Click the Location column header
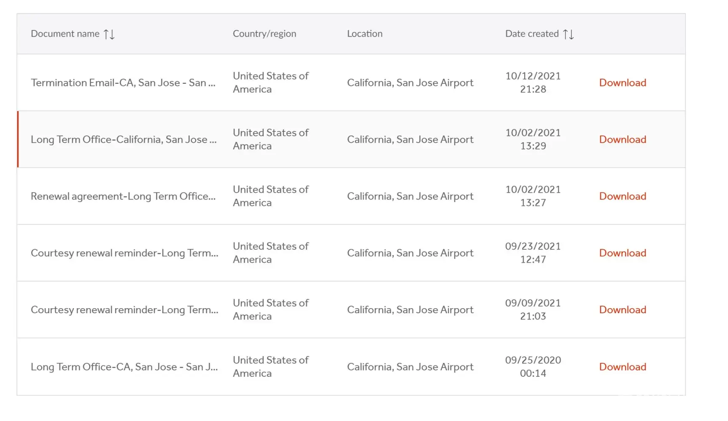This screenshot has height=421, width=728. (x=365, y=34)
